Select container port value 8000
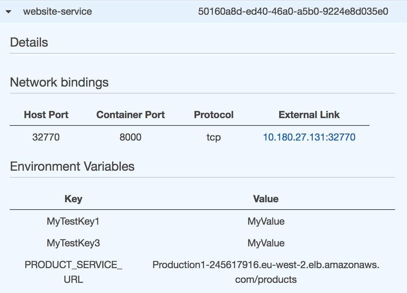This screenshot has height=293, width=407. [x=130, y=137]
